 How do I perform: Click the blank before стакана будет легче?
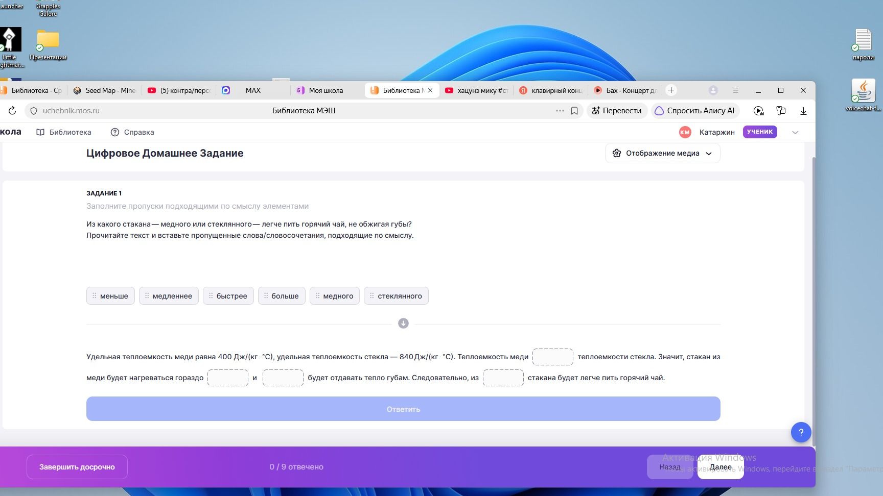(503, 378)
